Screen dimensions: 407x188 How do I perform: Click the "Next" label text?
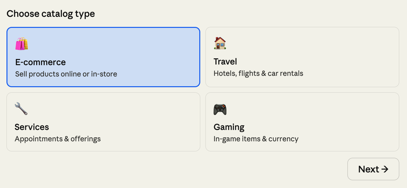(368, 169)
